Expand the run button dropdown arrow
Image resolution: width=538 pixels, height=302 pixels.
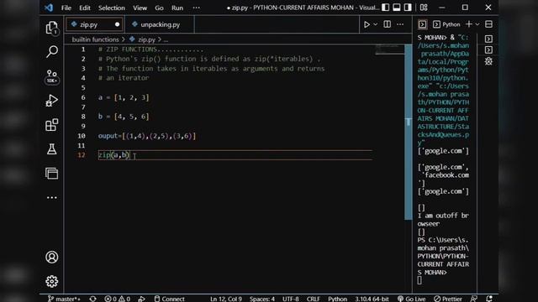(376, 24)
